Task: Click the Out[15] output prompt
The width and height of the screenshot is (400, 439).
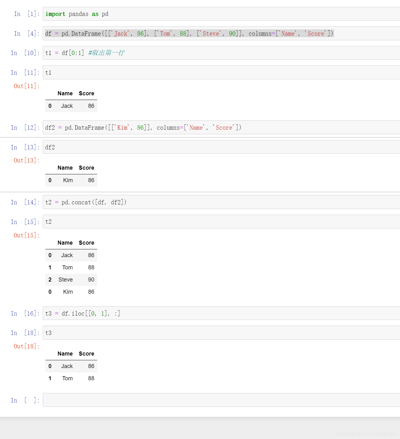Action: point(27,235)
